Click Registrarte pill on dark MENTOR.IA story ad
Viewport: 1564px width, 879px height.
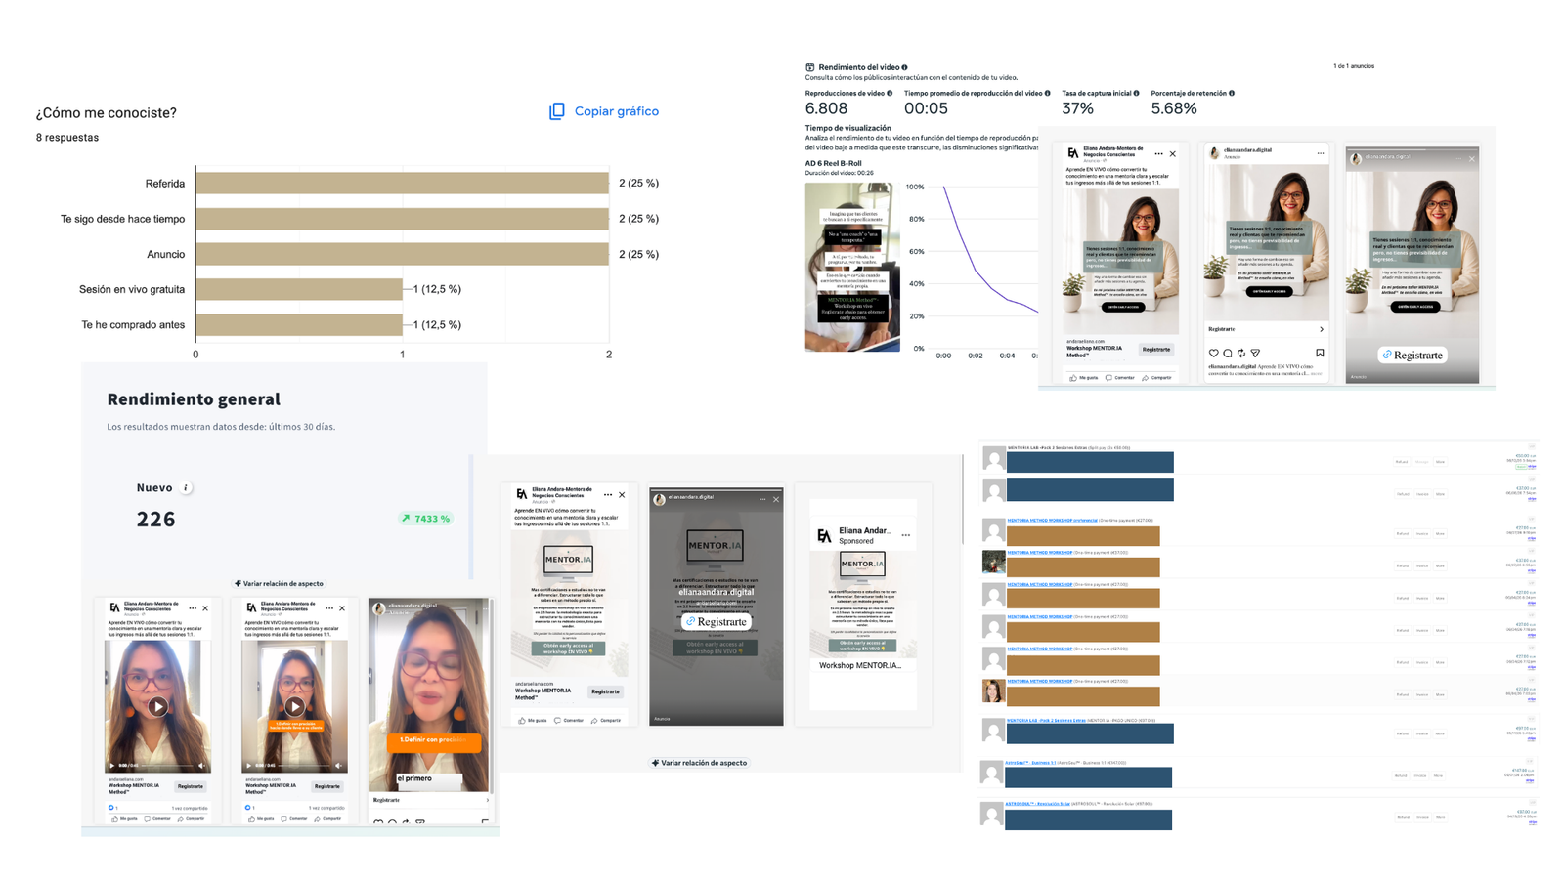coord(717,622)
